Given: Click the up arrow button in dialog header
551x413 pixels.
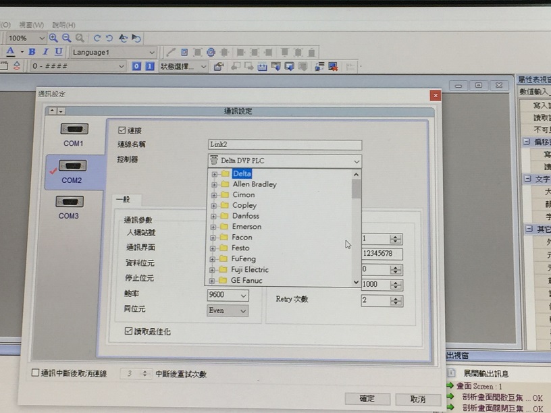Looking at the screenshot, I should (x=53, y=111).
